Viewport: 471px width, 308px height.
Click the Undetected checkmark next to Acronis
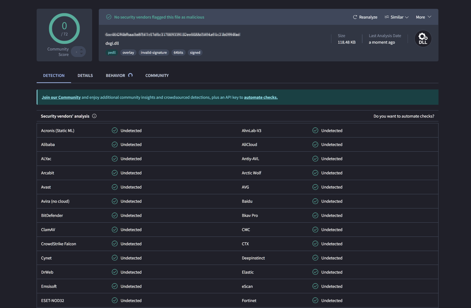point(115,130)
